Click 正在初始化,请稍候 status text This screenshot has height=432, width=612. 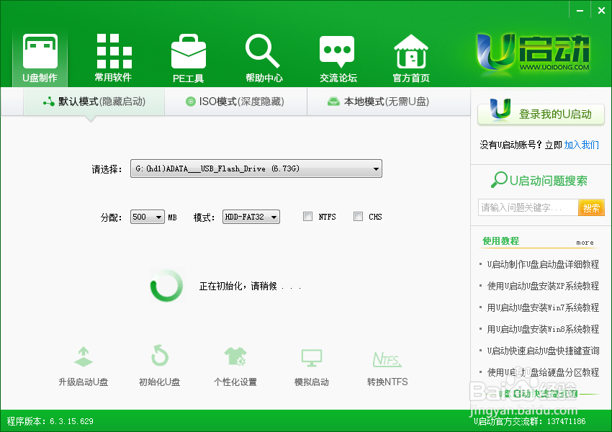[x=250, y=287]
